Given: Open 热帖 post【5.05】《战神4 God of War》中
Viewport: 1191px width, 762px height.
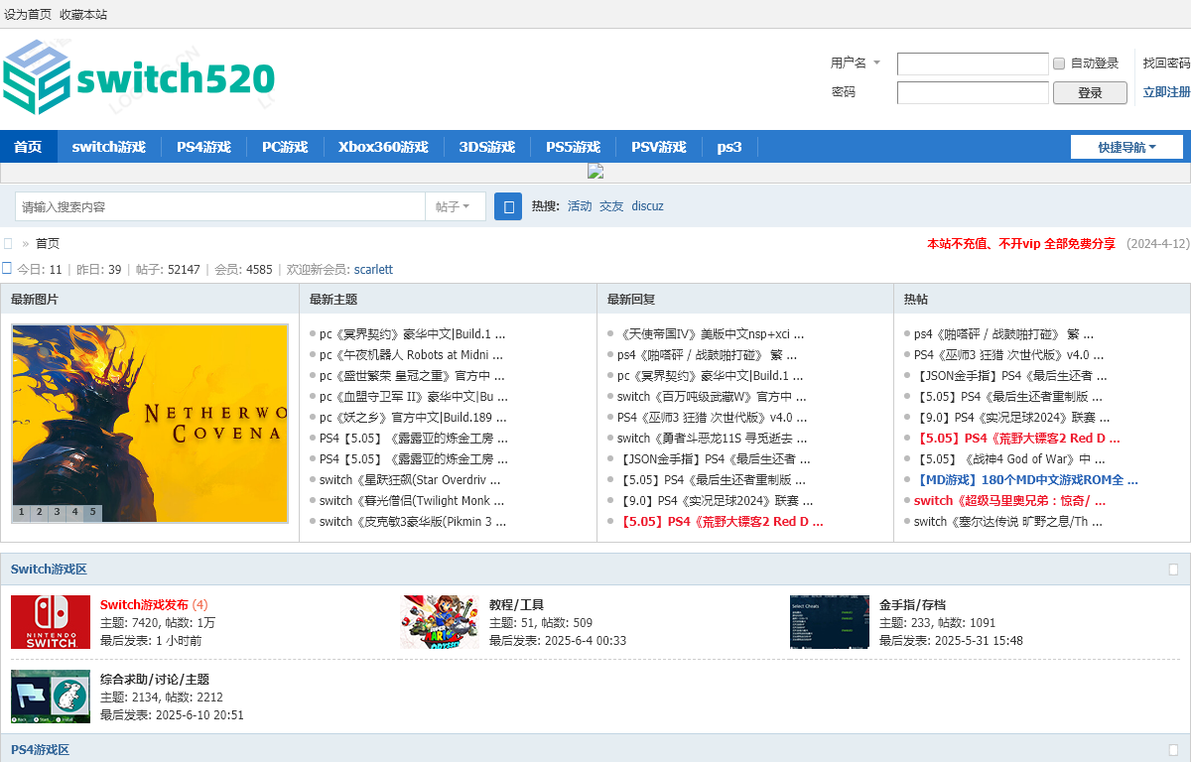Looking at the screenshot, I should [x=1009, y=459].
